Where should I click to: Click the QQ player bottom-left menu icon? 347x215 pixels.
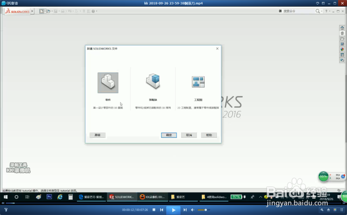click(6, 210)
